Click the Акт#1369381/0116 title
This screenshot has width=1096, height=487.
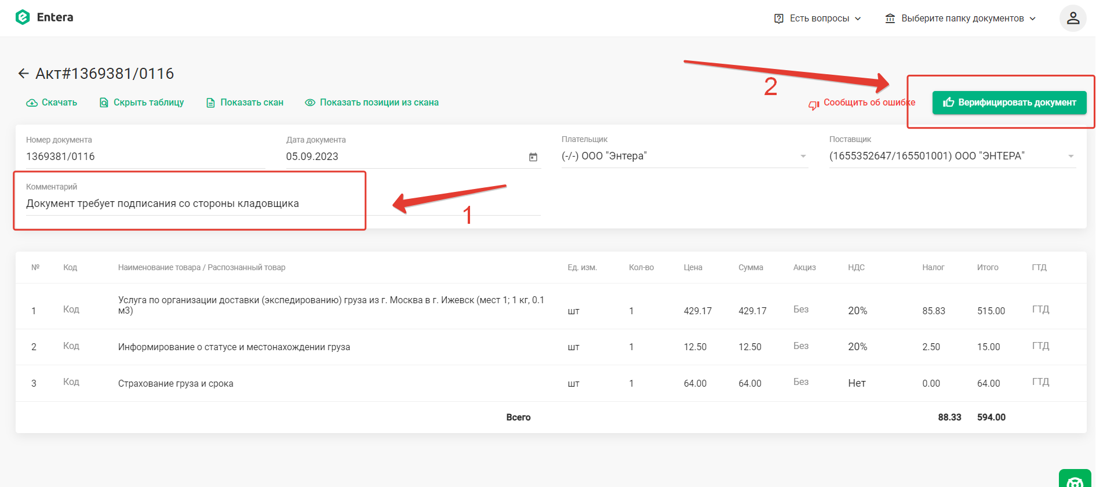pyautogui.click(x=105, y=74)
